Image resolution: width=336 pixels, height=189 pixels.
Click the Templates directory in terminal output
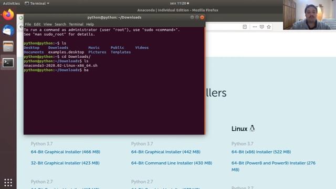(121, 52)
